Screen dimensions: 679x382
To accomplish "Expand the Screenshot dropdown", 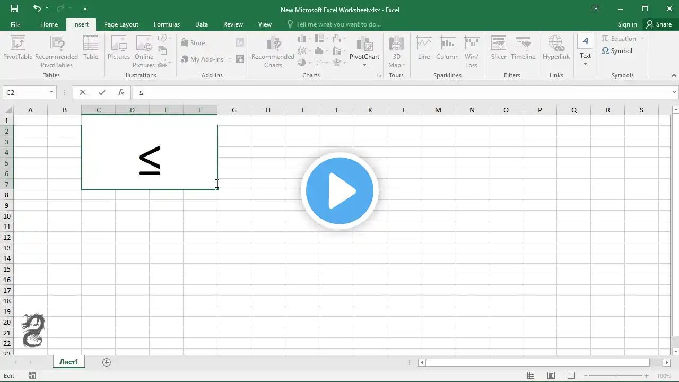I will pyautogui.click(x=170, y=64).
